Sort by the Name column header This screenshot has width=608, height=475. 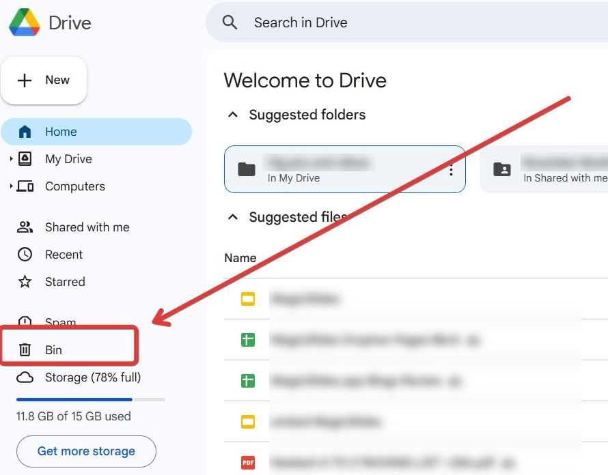tap(240, 258)
